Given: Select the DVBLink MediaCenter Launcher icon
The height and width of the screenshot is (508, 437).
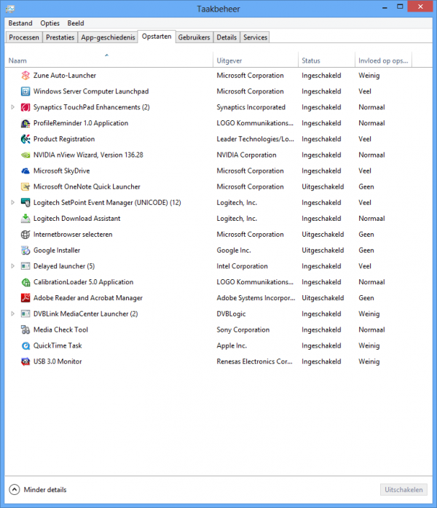Looking at the screenshot, I should 25,313.
